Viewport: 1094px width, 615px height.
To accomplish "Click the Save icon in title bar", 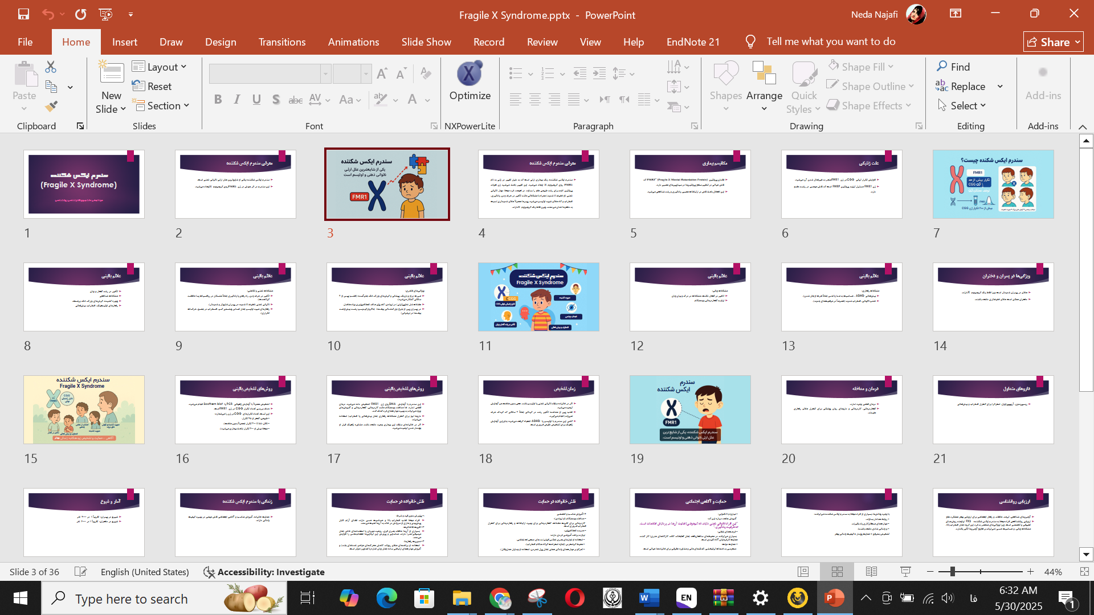I will [23, 14].
